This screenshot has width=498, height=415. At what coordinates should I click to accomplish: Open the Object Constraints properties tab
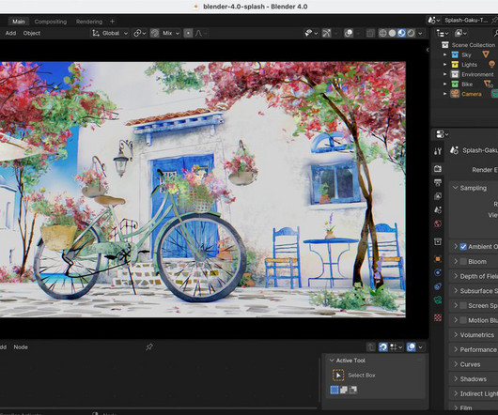point(438,286)
